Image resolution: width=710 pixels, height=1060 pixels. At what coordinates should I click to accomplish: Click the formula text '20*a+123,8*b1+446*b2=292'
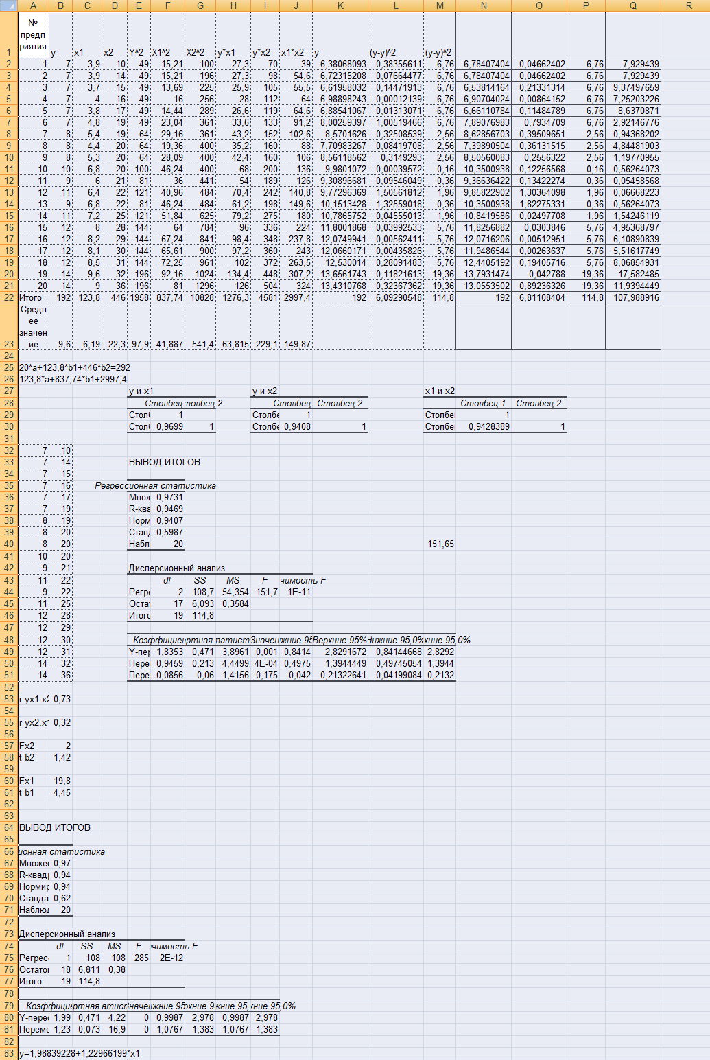click(75, 367)
